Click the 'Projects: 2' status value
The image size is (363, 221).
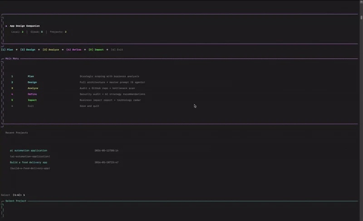tap(58, 32)
